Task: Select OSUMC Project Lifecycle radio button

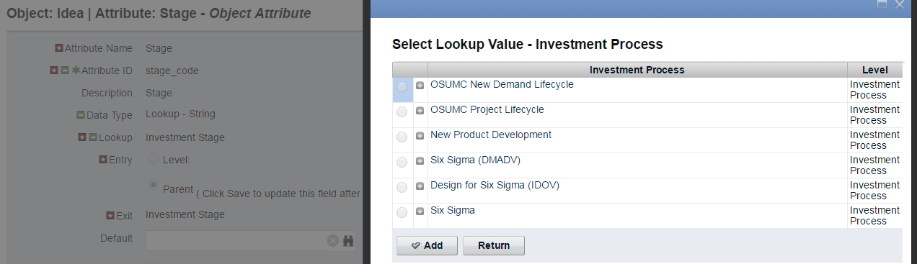Action: 402,112
